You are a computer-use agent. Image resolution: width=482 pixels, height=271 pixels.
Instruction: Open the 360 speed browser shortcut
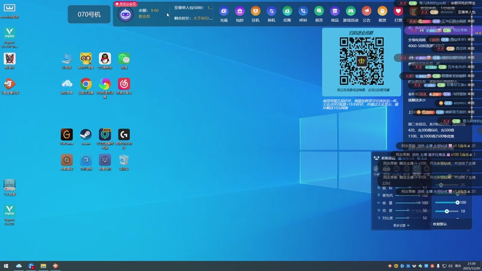coord(105,84)
